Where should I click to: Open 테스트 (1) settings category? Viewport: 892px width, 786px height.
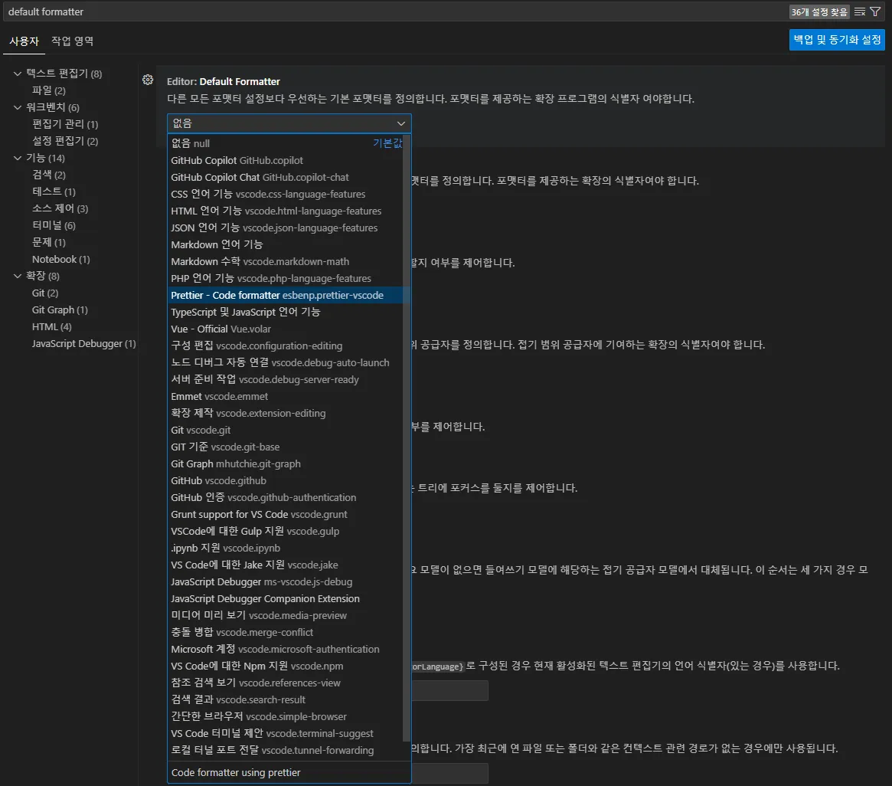[x=54, y=192]
